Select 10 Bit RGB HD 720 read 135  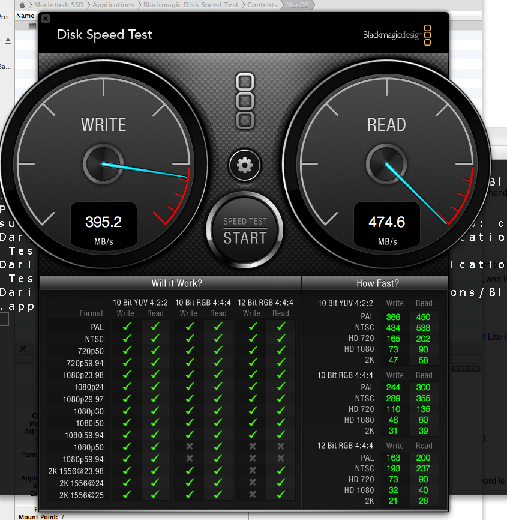tap(423, 409)
